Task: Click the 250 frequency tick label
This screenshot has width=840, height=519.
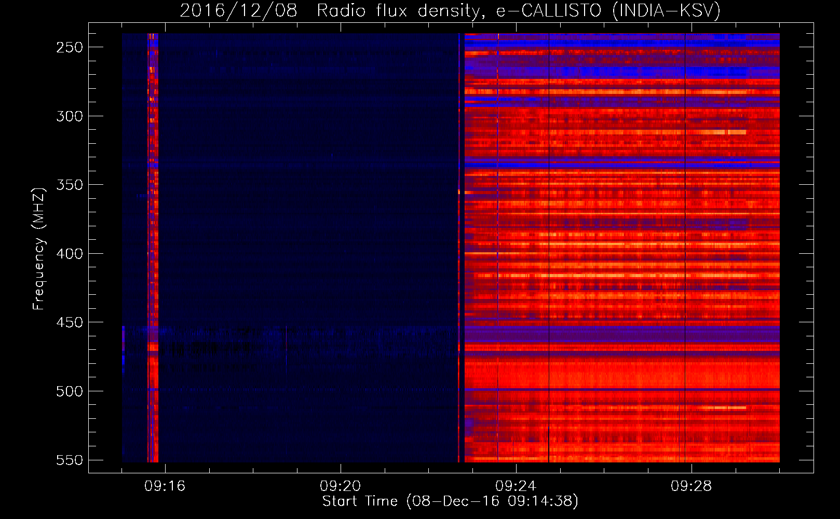Action: [70, 47]
